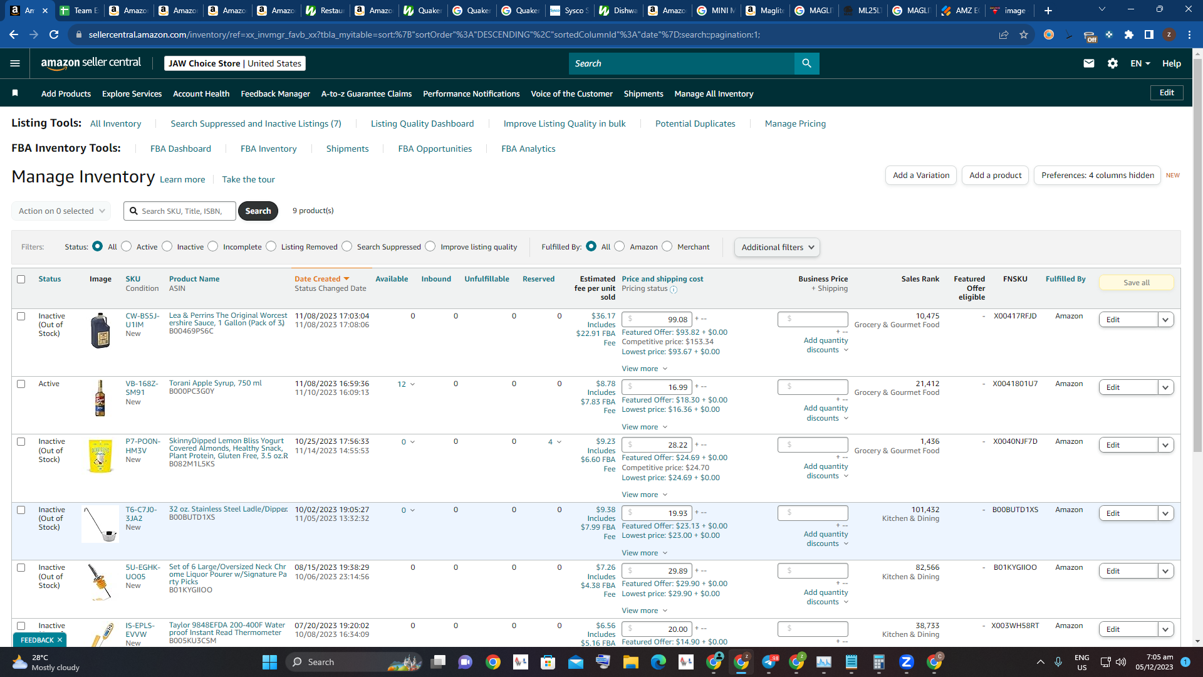Click the Search SKU, Title, ISBN field
1203x677 pixels.
tap(180, 211)
